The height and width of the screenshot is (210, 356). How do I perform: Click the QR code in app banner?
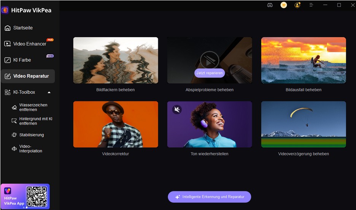pos(37,196)
